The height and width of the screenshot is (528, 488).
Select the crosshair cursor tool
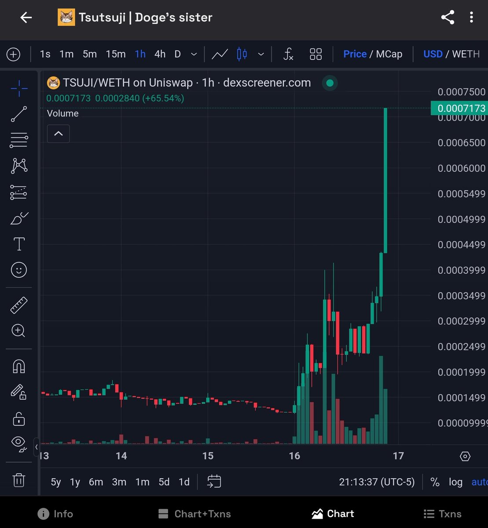coord(18,88)
